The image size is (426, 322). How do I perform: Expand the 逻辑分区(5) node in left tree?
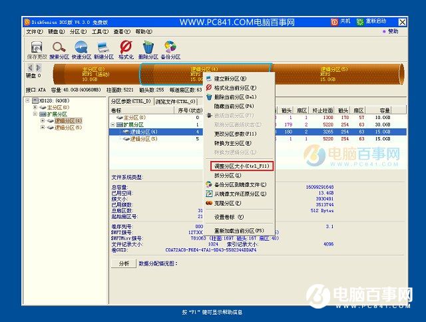(43, 127)
